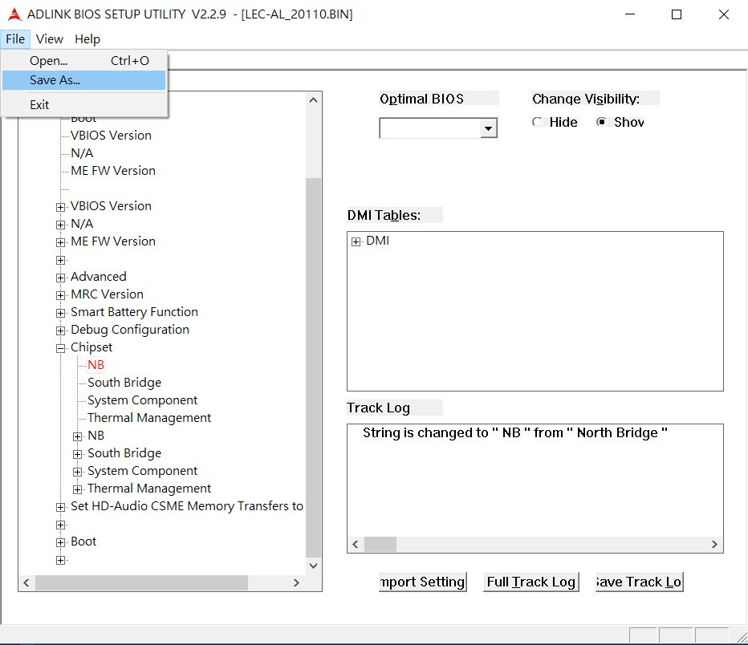
Task: Select MRC Version tree label
Action: point(107,294)
